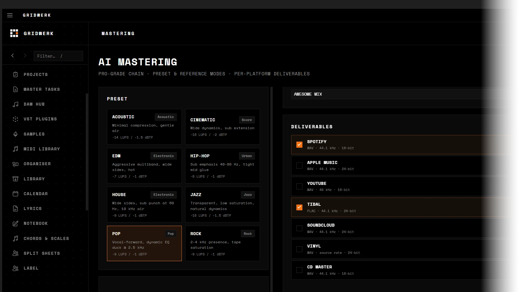Image resolution: width=520 pixels, height=292 pixels.
Task: Click the Notebook pencil icon
Action: [15, 223]
